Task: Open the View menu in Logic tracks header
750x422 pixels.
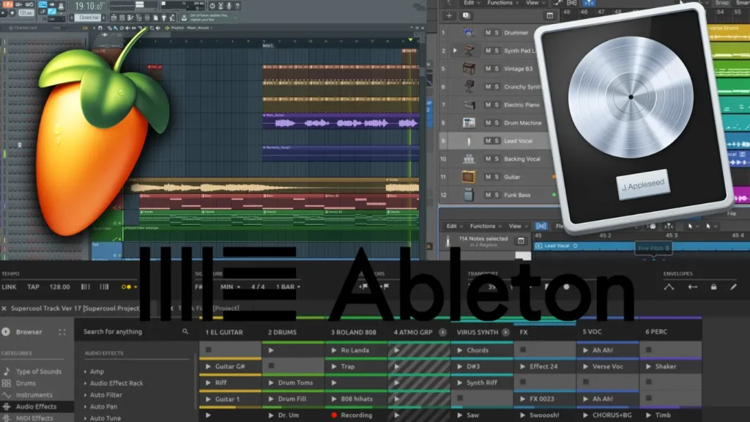Action: tap(535, 3)
